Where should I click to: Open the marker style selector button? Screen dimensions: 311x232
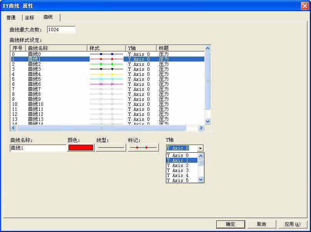(x=143, y=148)
